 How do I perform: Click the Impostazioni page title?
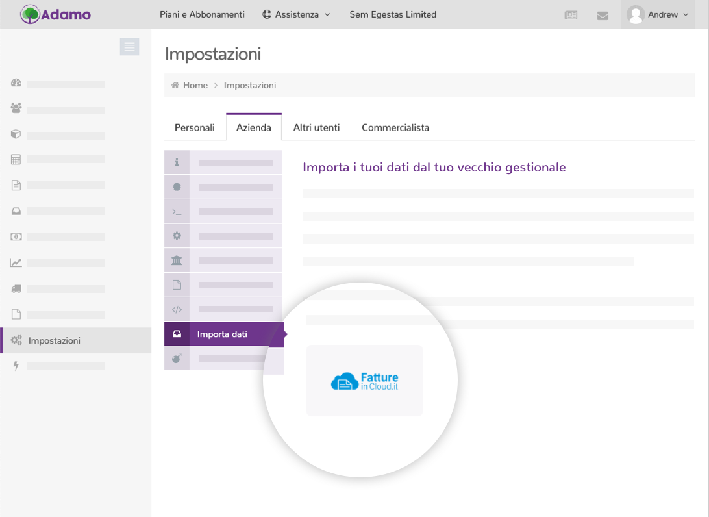tap(213, 54)
